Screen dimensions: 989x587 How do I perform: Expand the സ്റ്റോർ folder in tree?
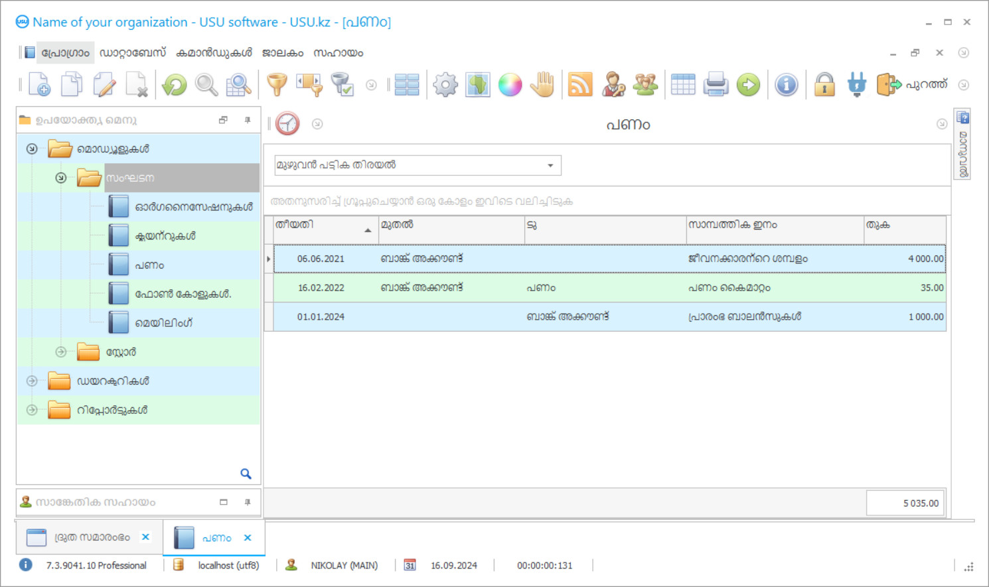(x=61, y=352)
